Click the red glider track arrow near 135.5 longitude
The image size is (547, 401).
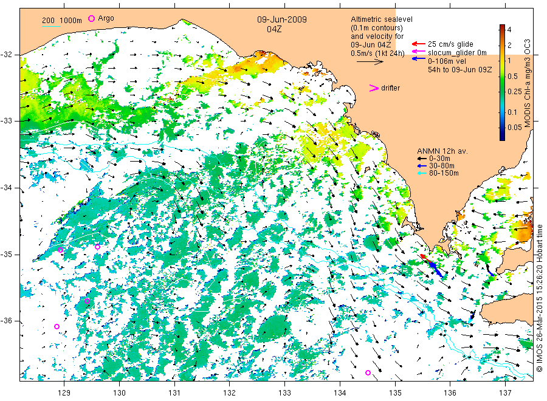point(426,259)
